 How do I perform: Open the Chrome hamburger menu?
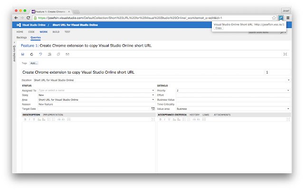pos(288,18)
